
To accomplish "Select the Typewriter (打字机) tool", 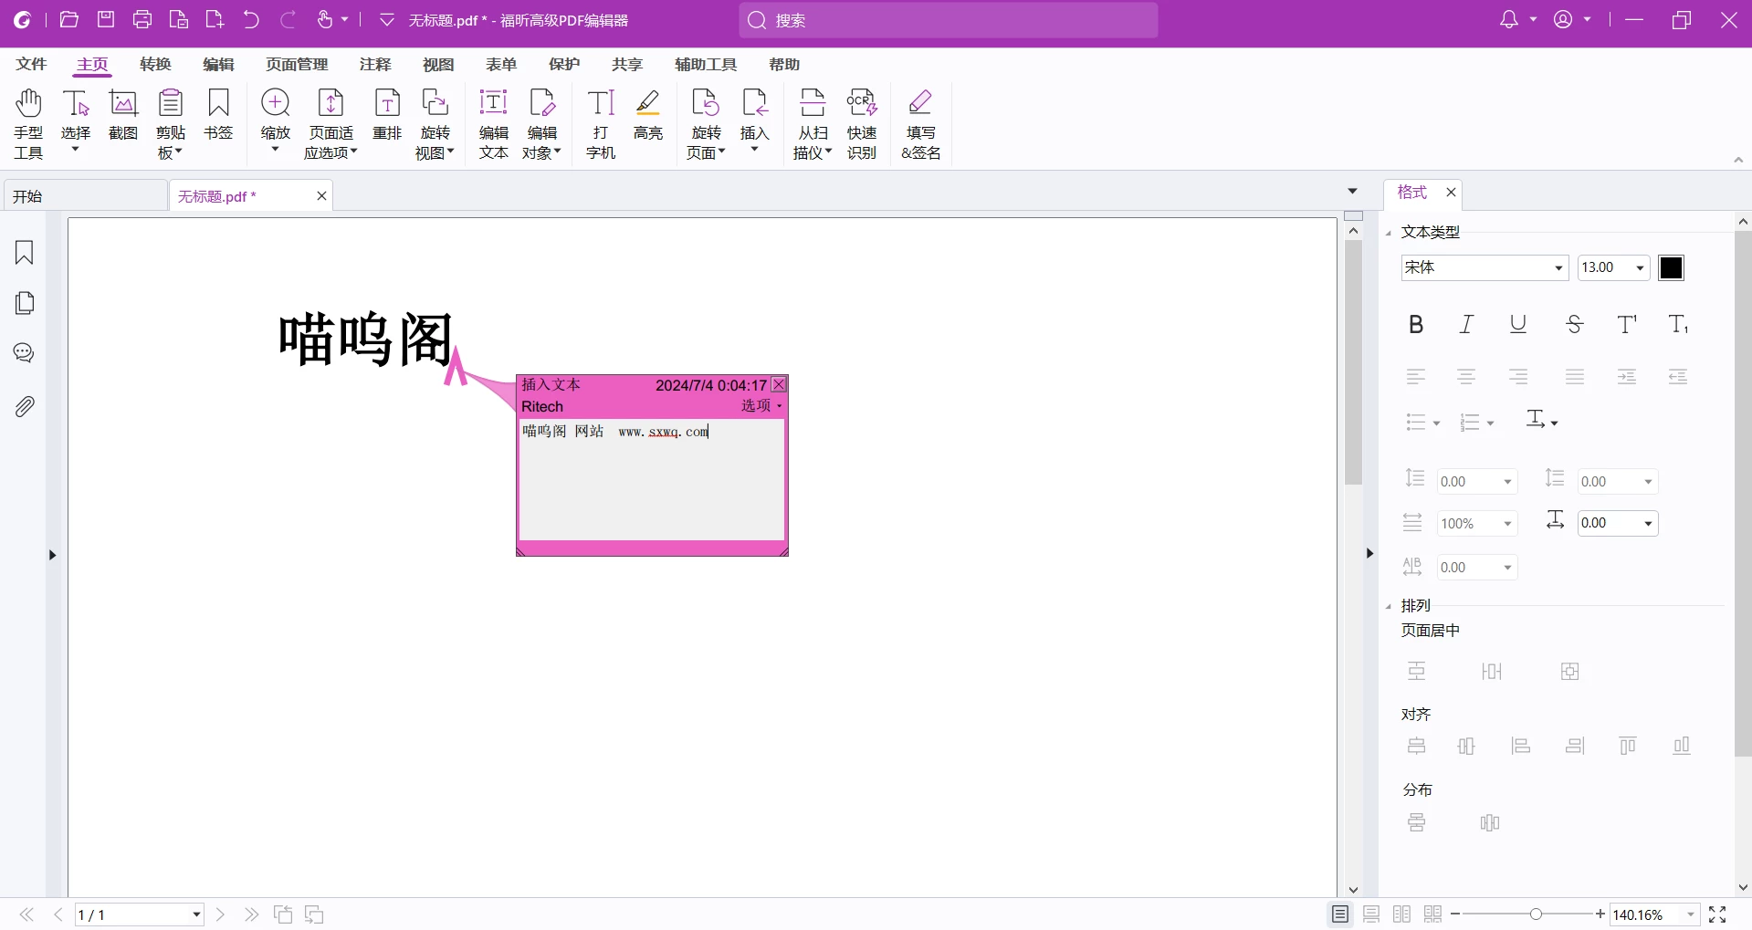I will [x=601, y=124].
